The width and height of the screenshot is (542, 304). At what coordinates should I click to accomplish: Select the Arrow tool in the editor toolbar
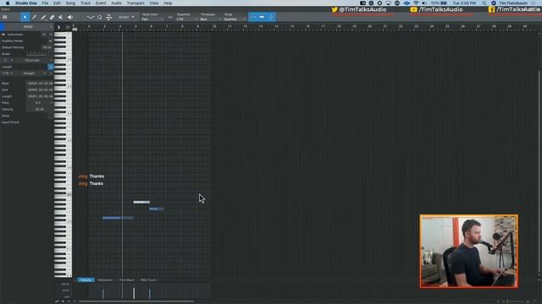point(25,17)
